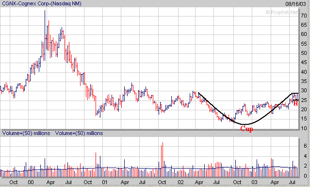The image size is (310, 187).
Task: Click the 0 volume axis label
Action: 305,176
